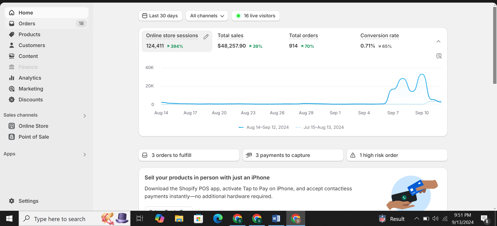This screenshot has height=226, width=497.
Task: Open Point of Sale channel
Action: pyautogui.click(x=47, y=137)
